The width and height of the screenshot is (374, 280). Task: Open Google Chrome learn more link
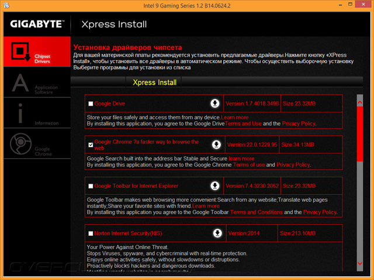(x=241, y=159)
